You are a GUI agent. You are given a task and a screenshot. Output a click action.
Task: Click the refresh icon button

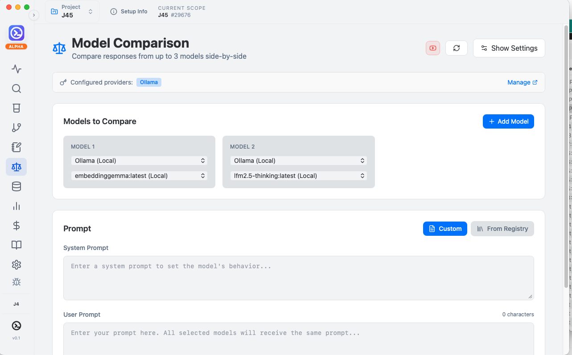tap(457, 48)
